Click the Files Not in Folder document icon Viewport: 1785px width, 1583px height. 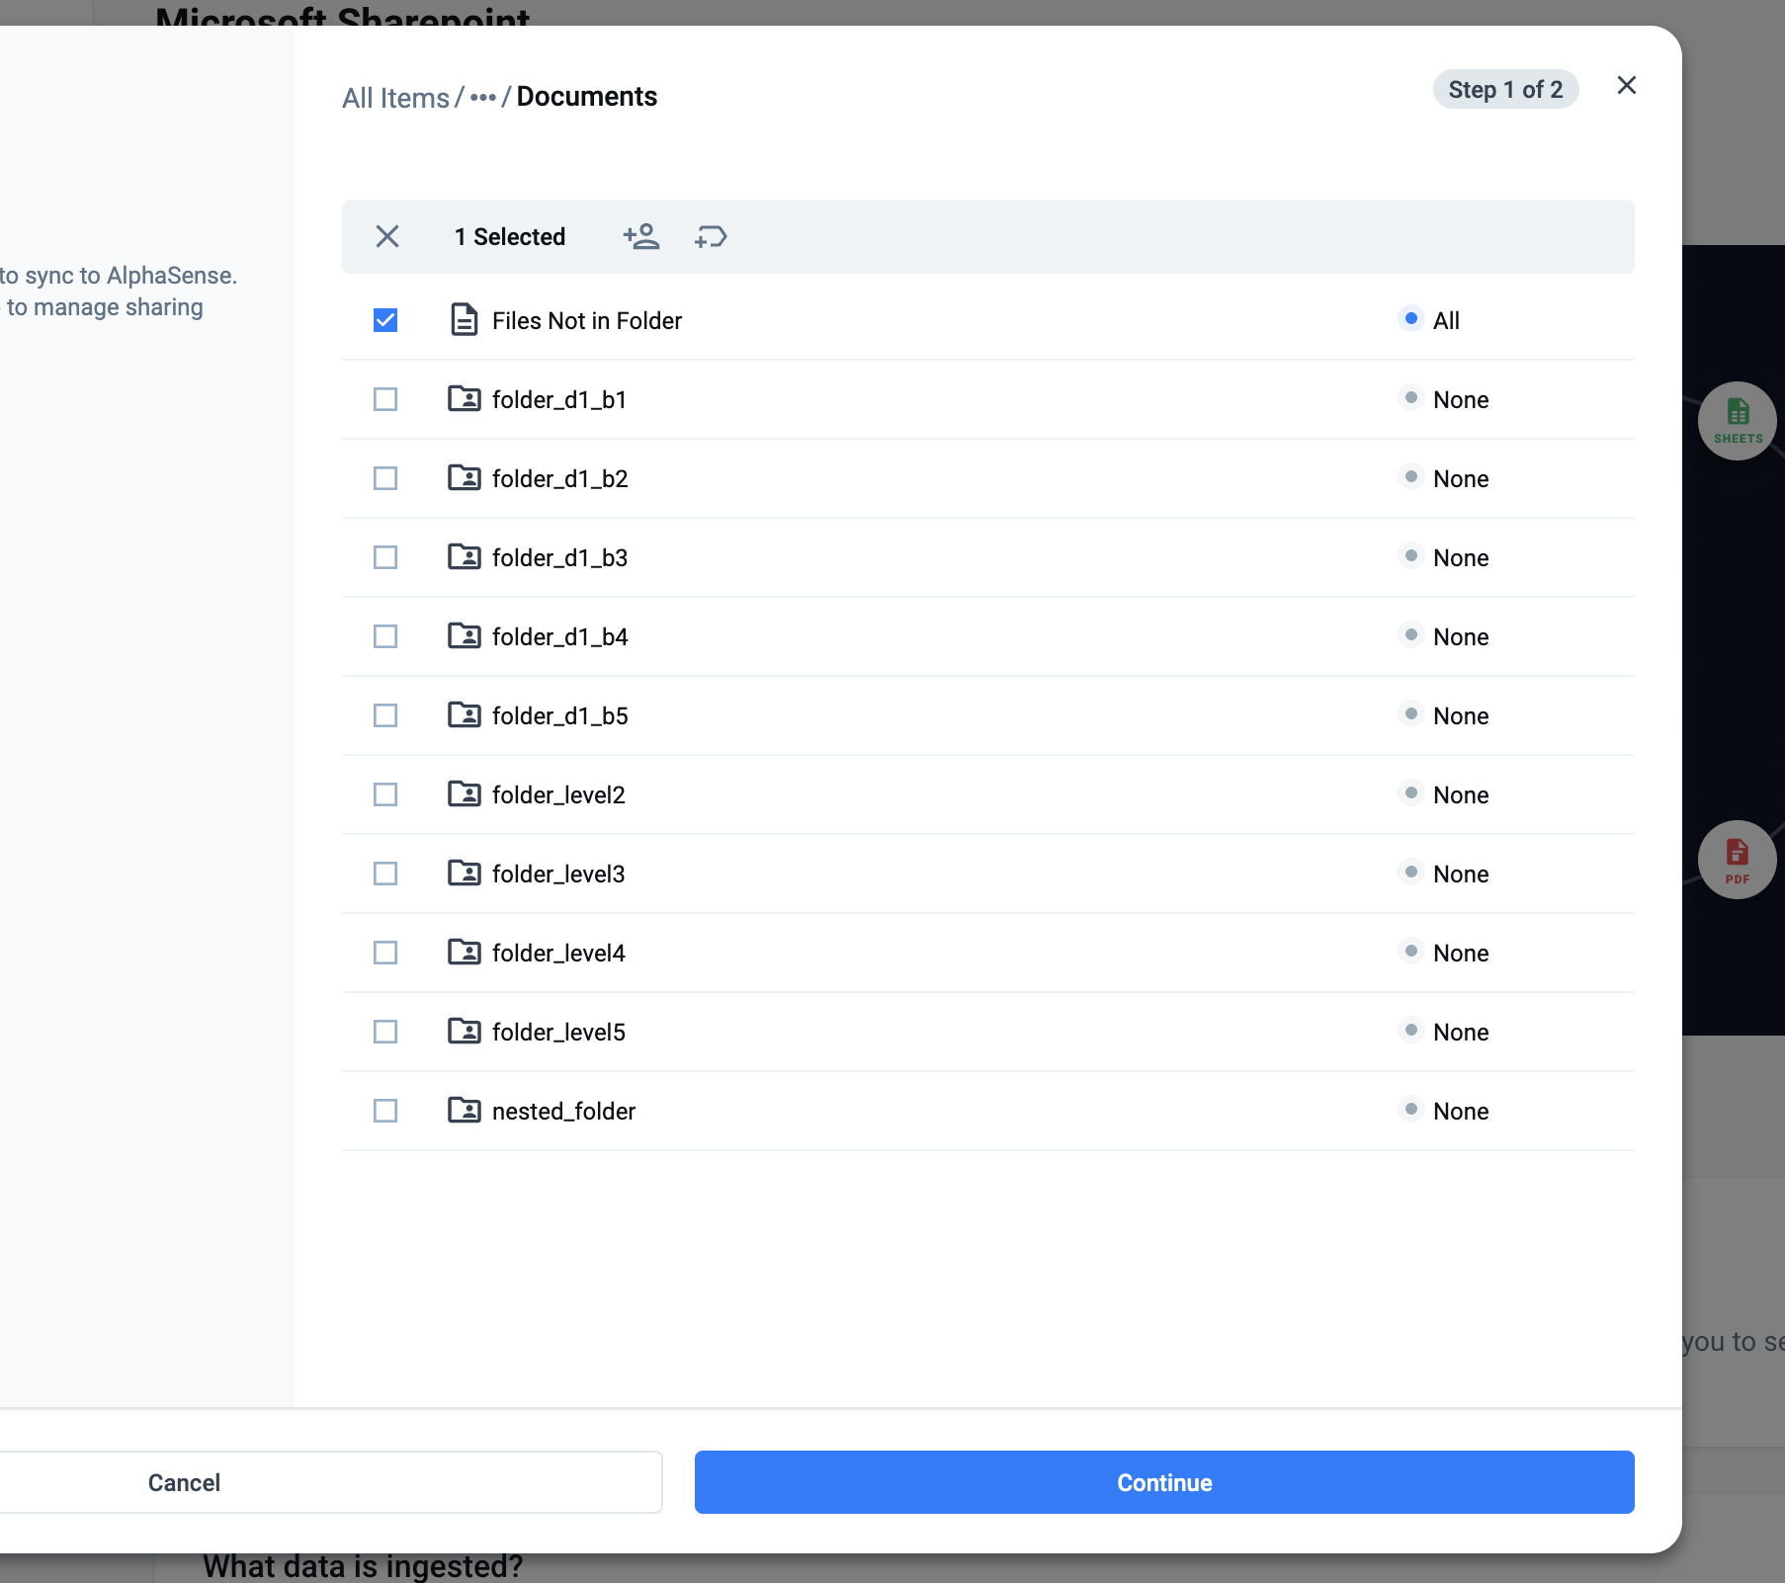[464, 319]
